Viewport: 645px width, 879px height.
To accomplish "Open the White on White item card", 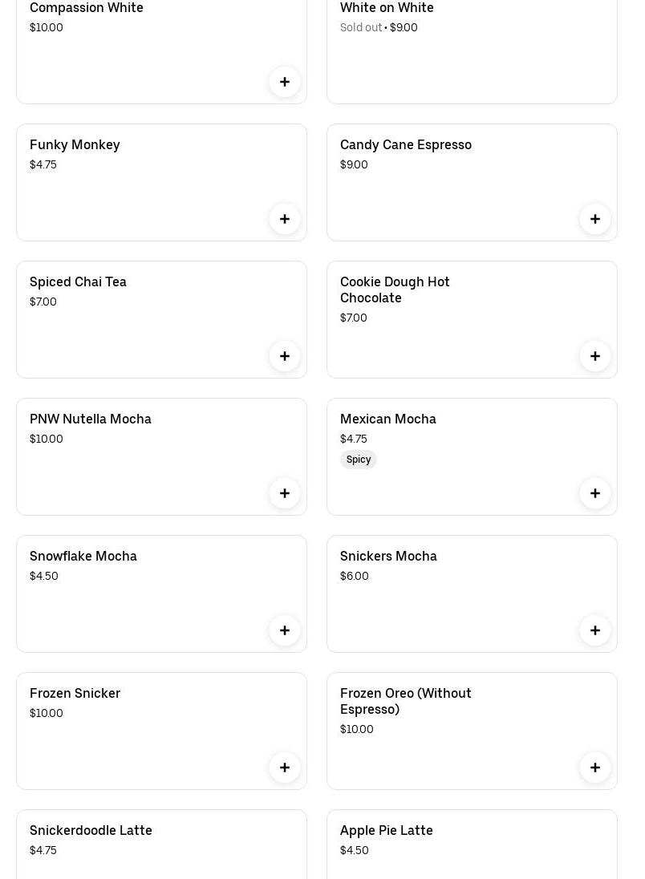I will click(x=472, y=56).
